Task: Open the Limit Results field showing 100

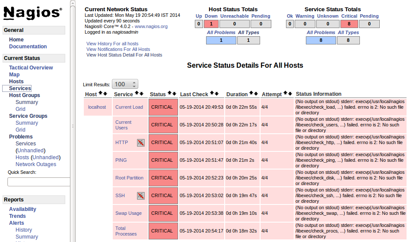Action: pyautogui.click(x=125, y=84)
